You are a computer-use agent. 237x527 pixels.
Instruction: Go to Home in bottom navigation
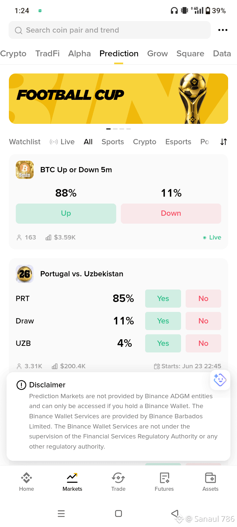[26, 482]
